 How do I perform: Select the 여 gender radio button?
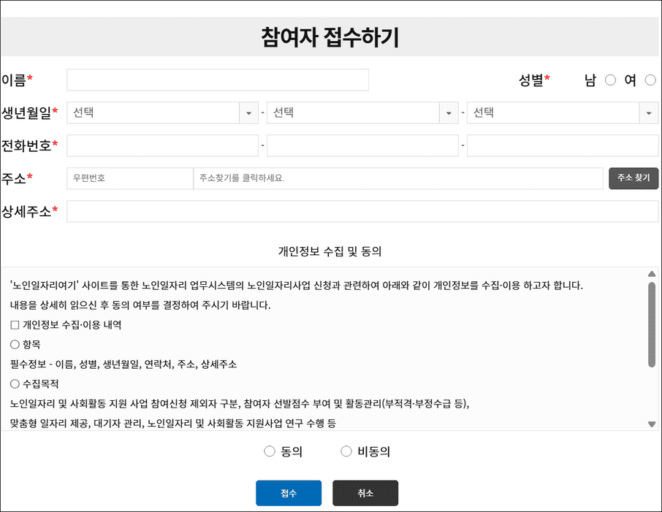(650, 80)
